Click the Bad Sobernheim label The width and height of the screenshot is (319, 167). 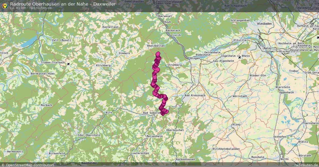pyautogui.click(x=152, y=113)
